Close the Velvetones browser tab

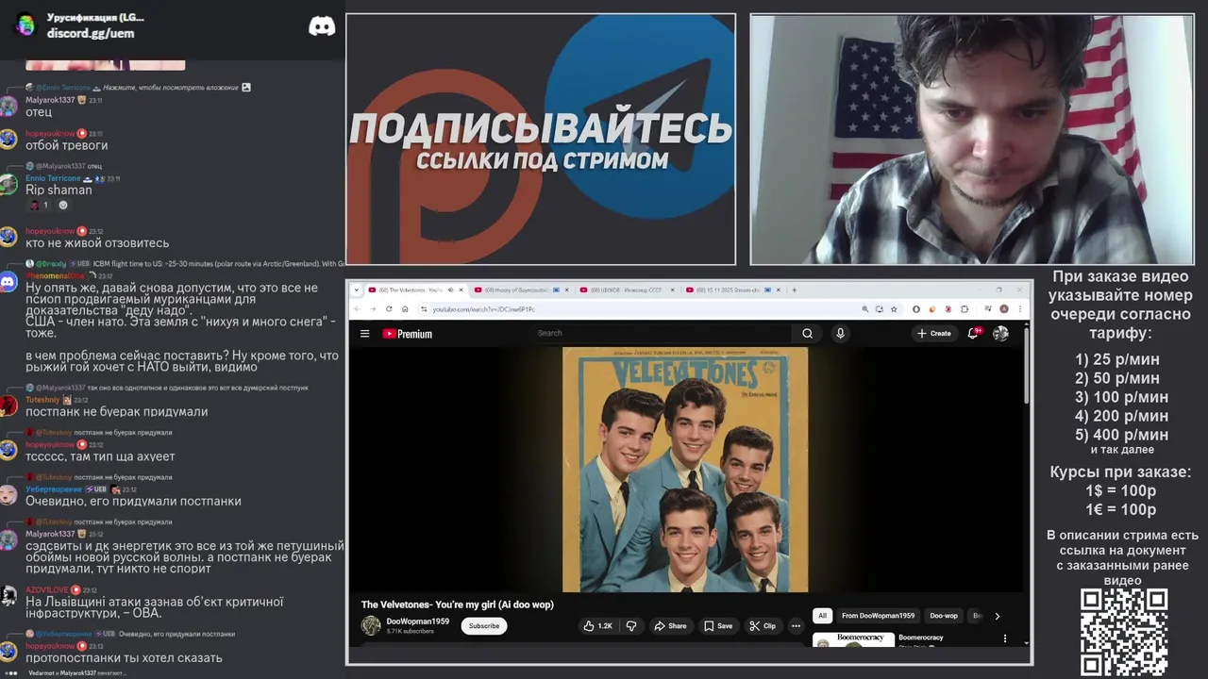click(461, 290)
